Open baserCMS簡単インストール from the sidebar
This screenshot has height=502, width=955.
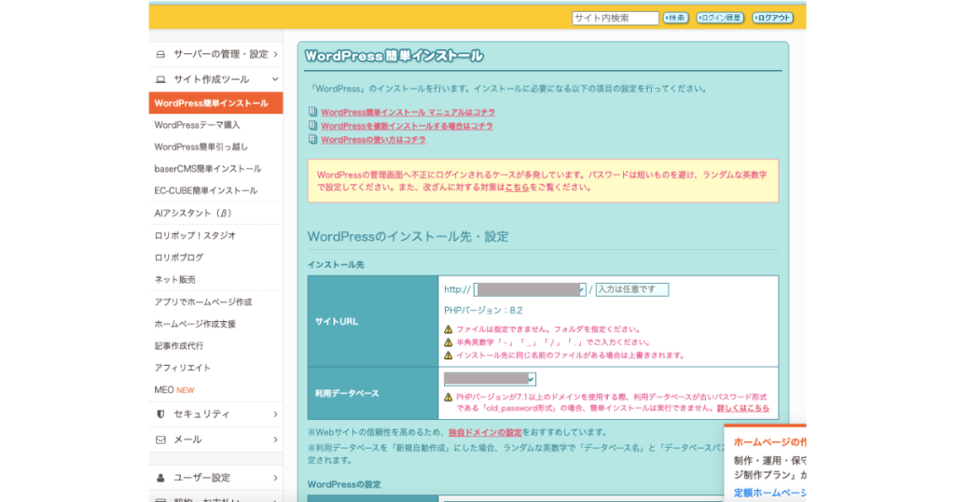207,169
